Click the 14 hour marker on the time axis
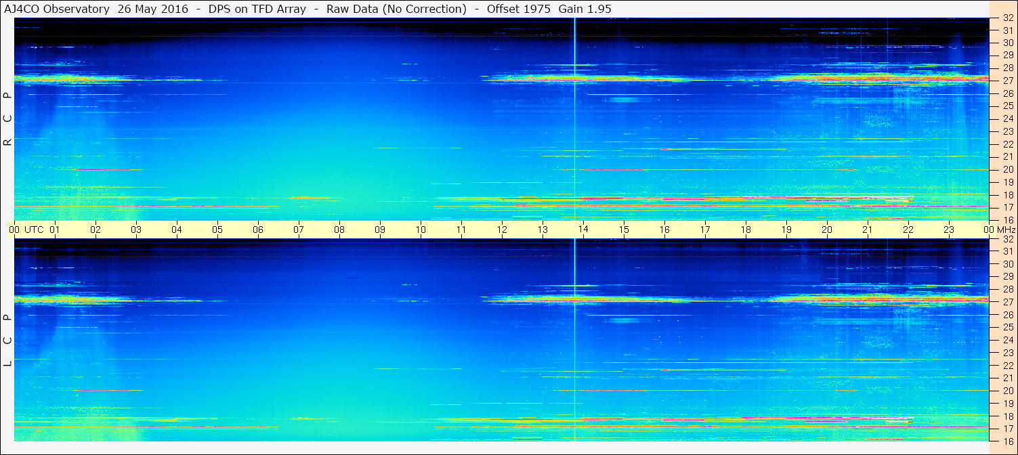 coord(583,230)
